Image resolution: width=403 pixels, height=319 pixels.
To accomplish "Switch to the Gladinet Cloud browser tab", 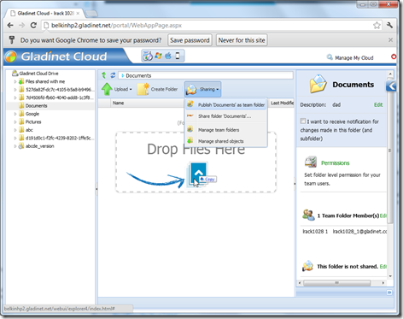I will [45, 13].
